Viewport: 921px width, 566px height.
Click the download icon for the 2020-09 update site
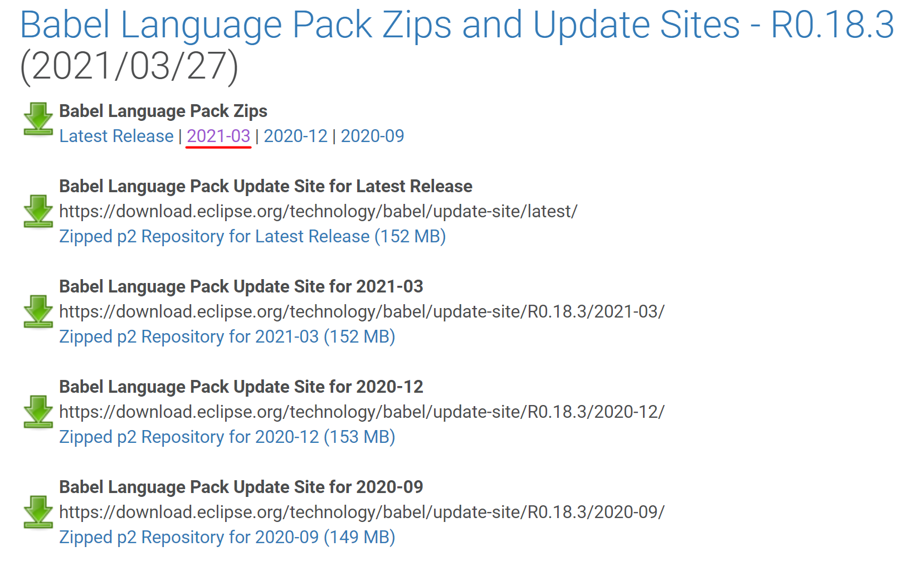pos(38,512)
